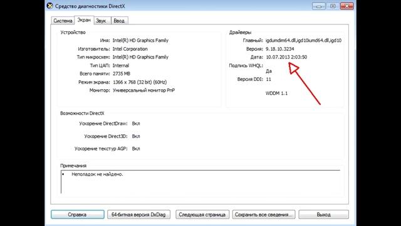
Task: Click the DirectX icon in the title bar
Action: 50,6
